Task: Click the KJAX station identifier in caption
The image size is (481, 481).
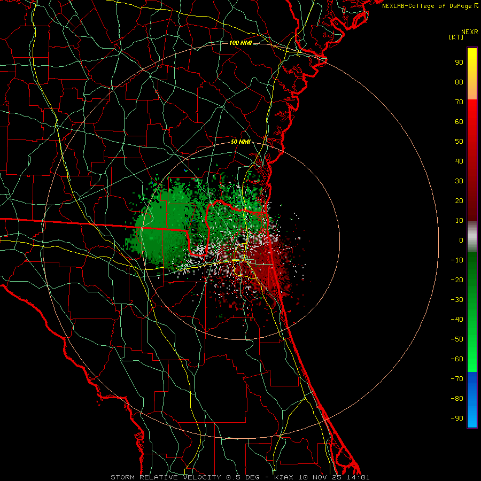Action: pyautogui.click(x=283, y=477)
